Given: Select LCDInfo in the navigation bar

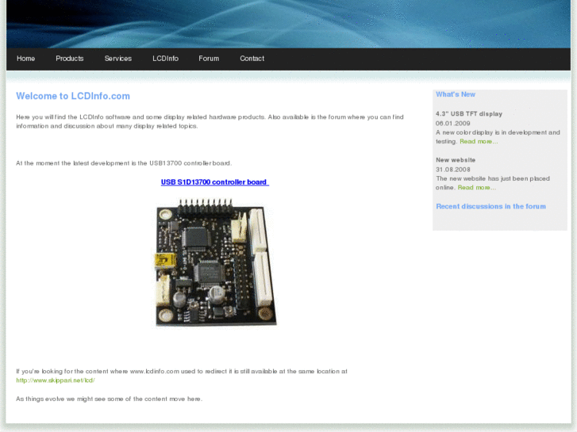Looking at the screenshot, I should pyautogui.click(x=165, y=59).
